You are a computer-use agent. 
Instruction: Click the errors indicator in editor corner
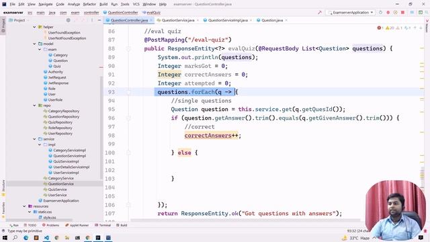[380, 28]
